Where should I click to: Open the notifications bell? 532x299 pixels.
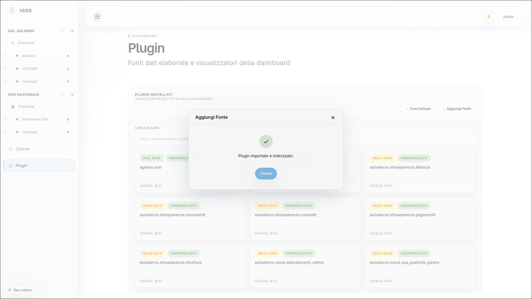[x=489, y=17]
